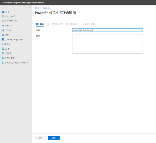Go to step 3 割り当て tab
156x143 pixels.
point(72,24)
